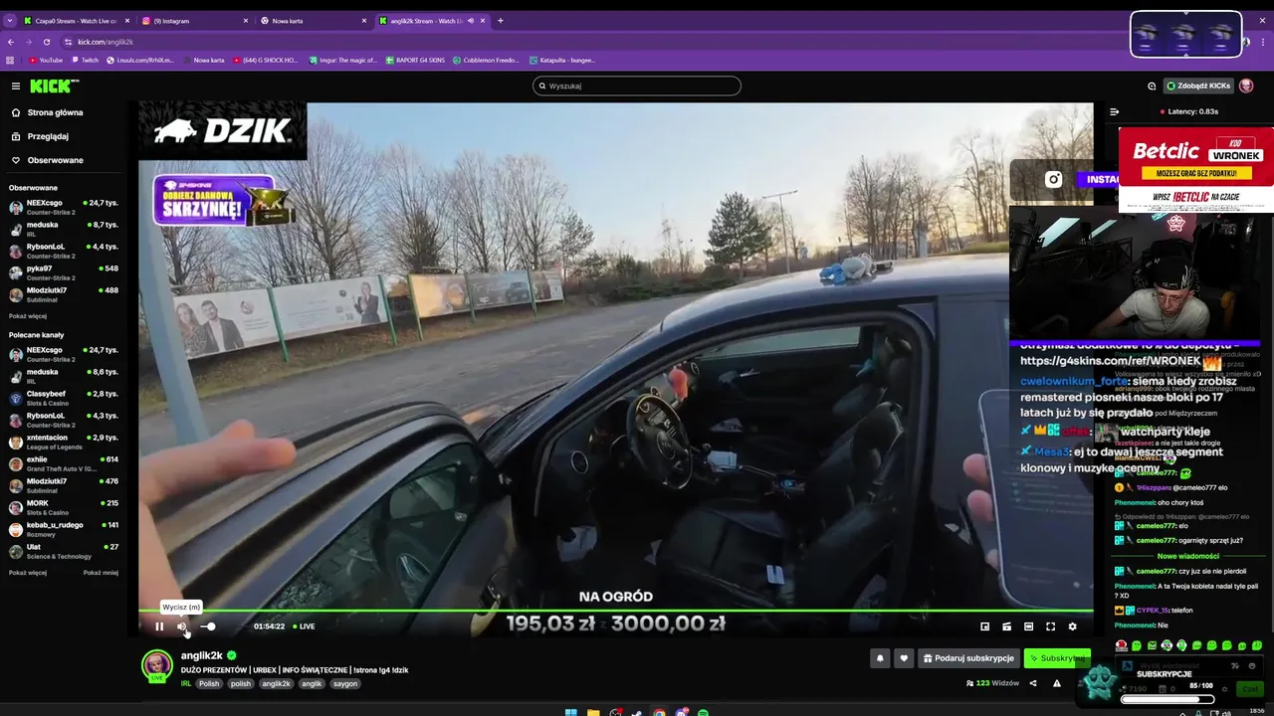Open Windows Start button on taskbar

570,712
